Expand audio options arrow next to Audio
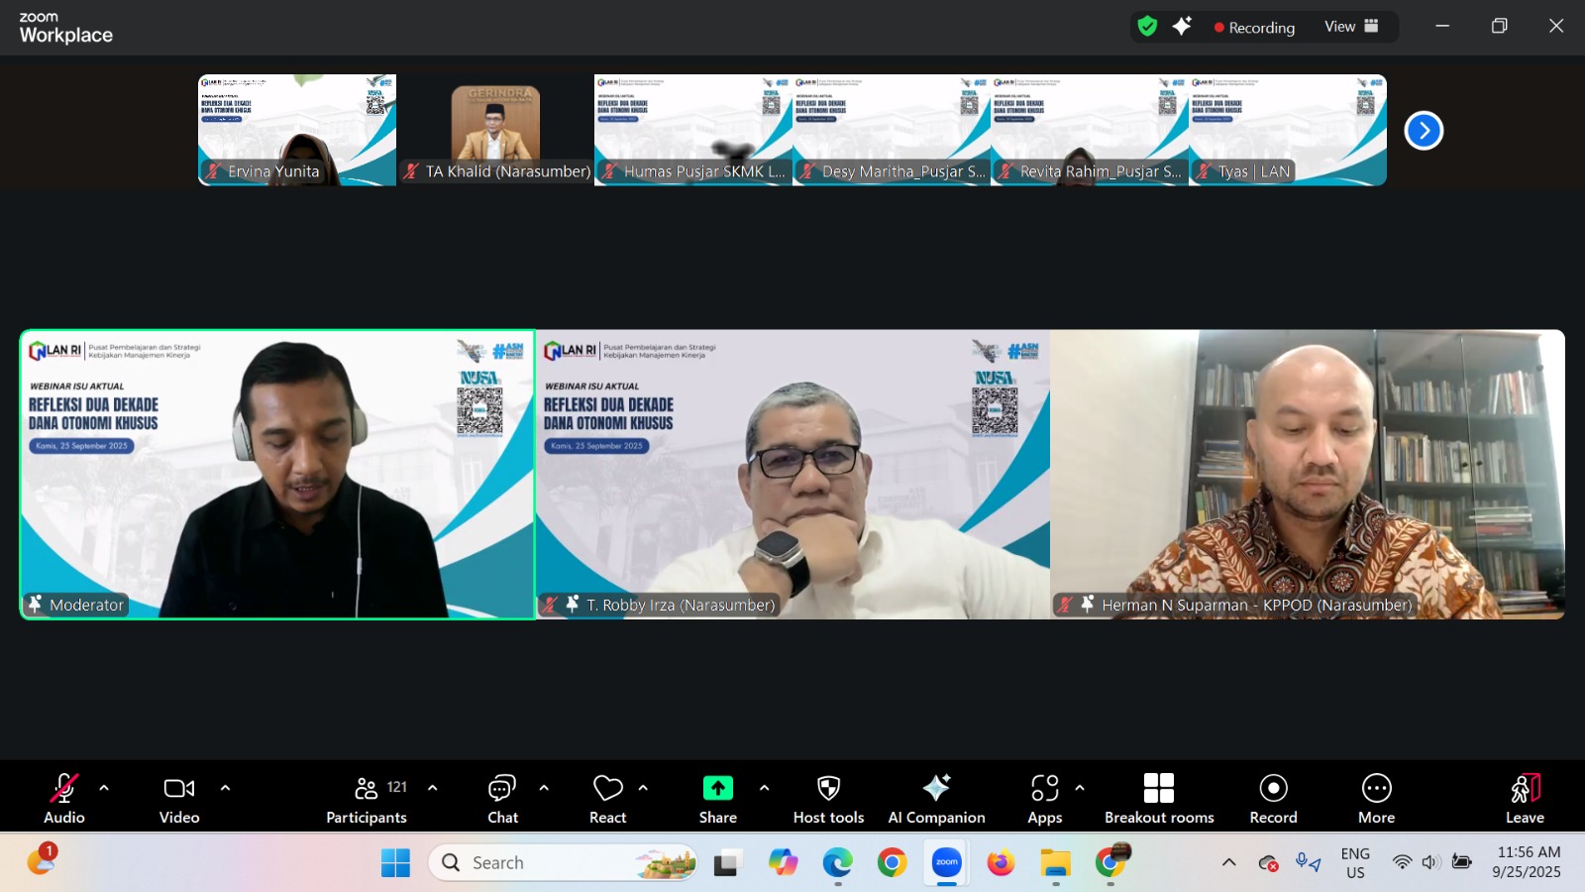1585x892 pixels. 104,788
